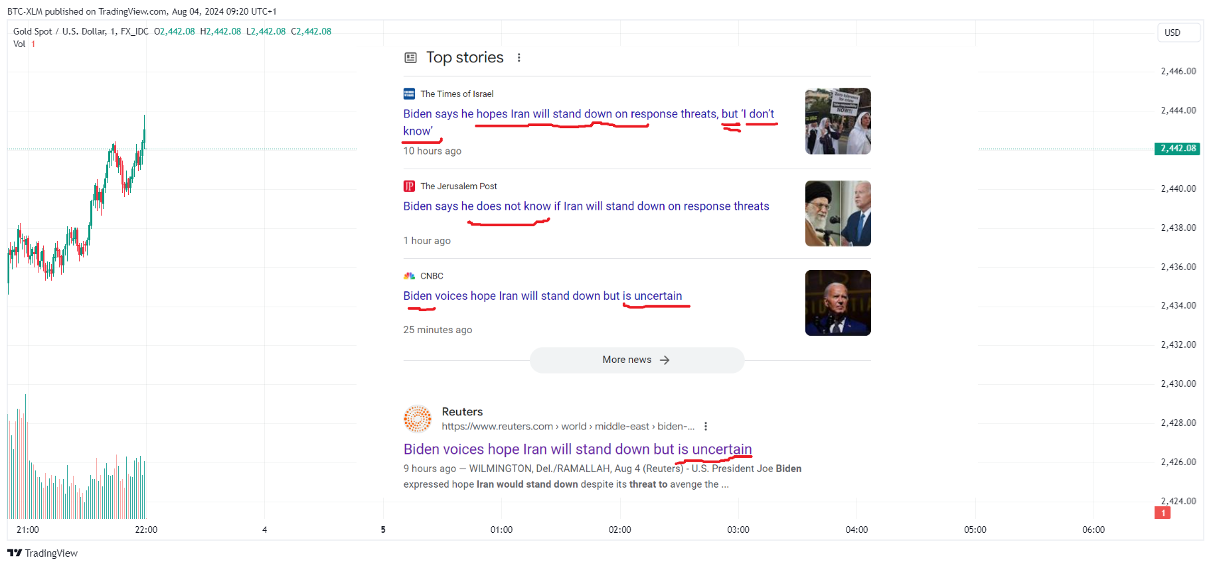Click The Jerusalem Post favicon

click(409, 186)
